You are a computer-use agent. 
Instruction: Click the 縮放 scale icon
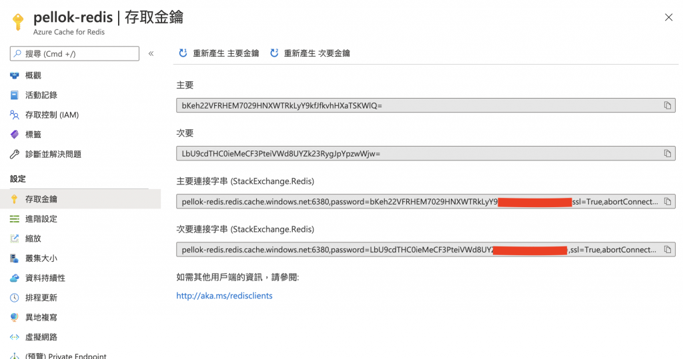pos(15,238)
